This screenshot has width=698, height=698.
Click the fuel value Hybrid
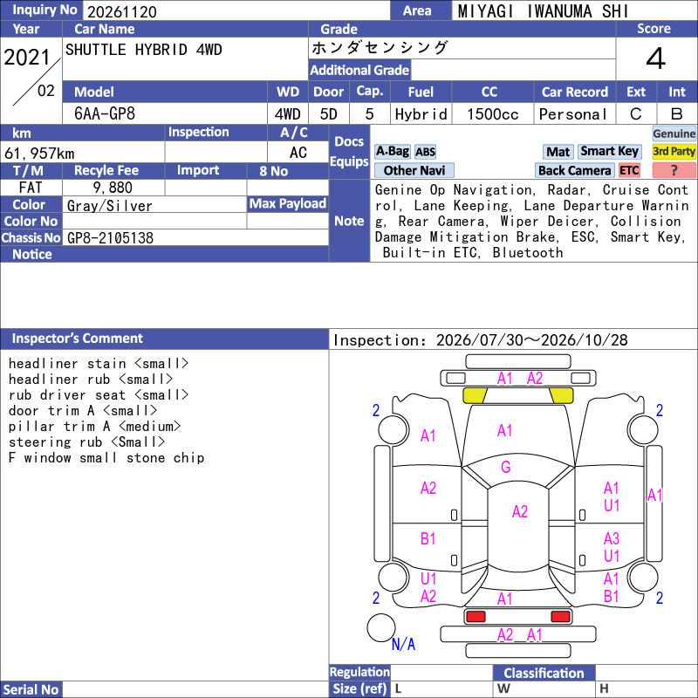tap(421, 114)
